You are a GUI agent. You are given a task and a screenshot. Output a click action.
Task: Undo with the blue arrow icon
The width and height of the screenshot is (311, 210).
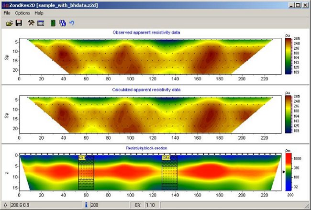(72, 23)
